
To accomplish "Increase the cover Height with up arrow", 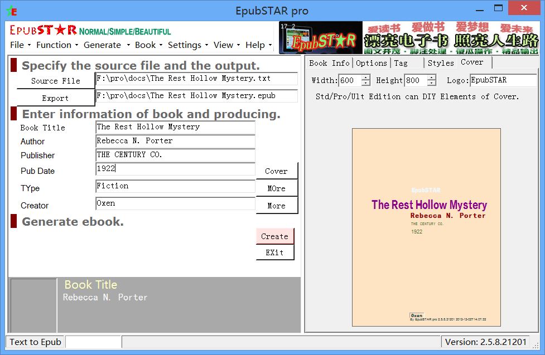I will (431, 77).
